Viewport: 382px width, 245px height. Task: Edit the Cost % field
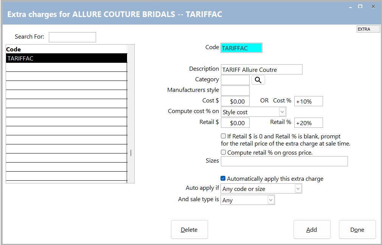coord(308,101)
